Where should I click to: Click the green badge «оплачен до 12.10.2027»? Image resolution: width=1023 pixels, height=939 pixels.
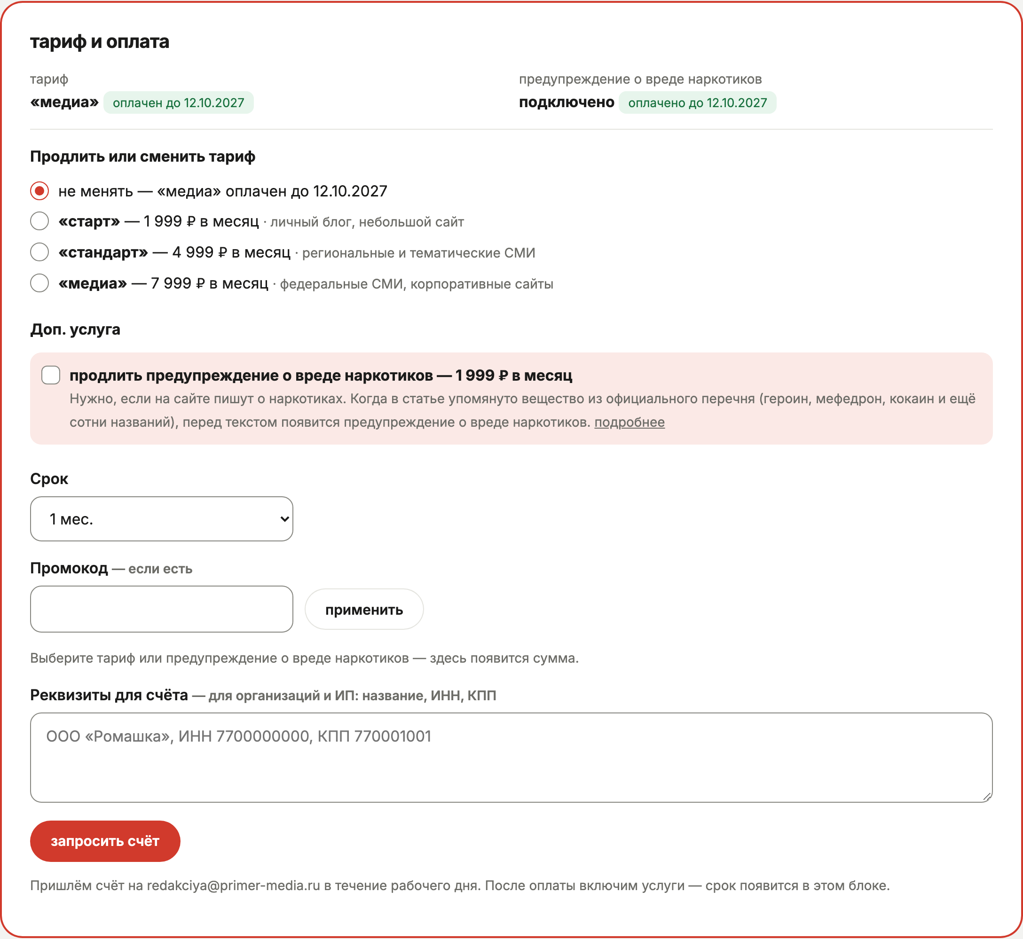178,102
